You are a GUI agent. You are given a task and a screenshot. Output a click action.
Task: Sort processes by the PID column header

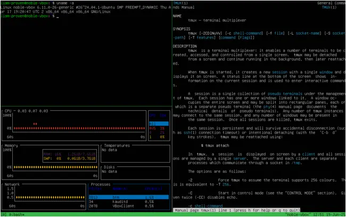tap(95, 189)
